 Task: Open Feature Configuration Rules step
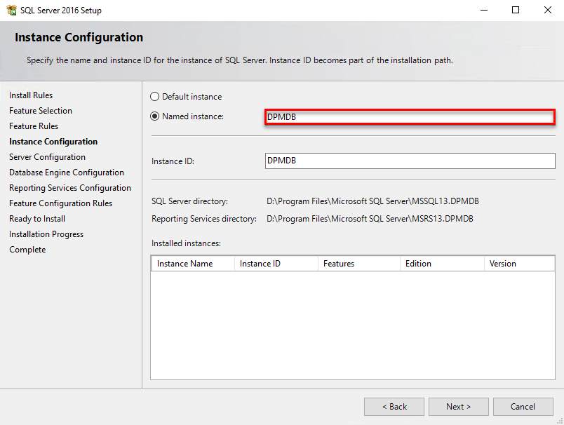[x=61, y=203]
